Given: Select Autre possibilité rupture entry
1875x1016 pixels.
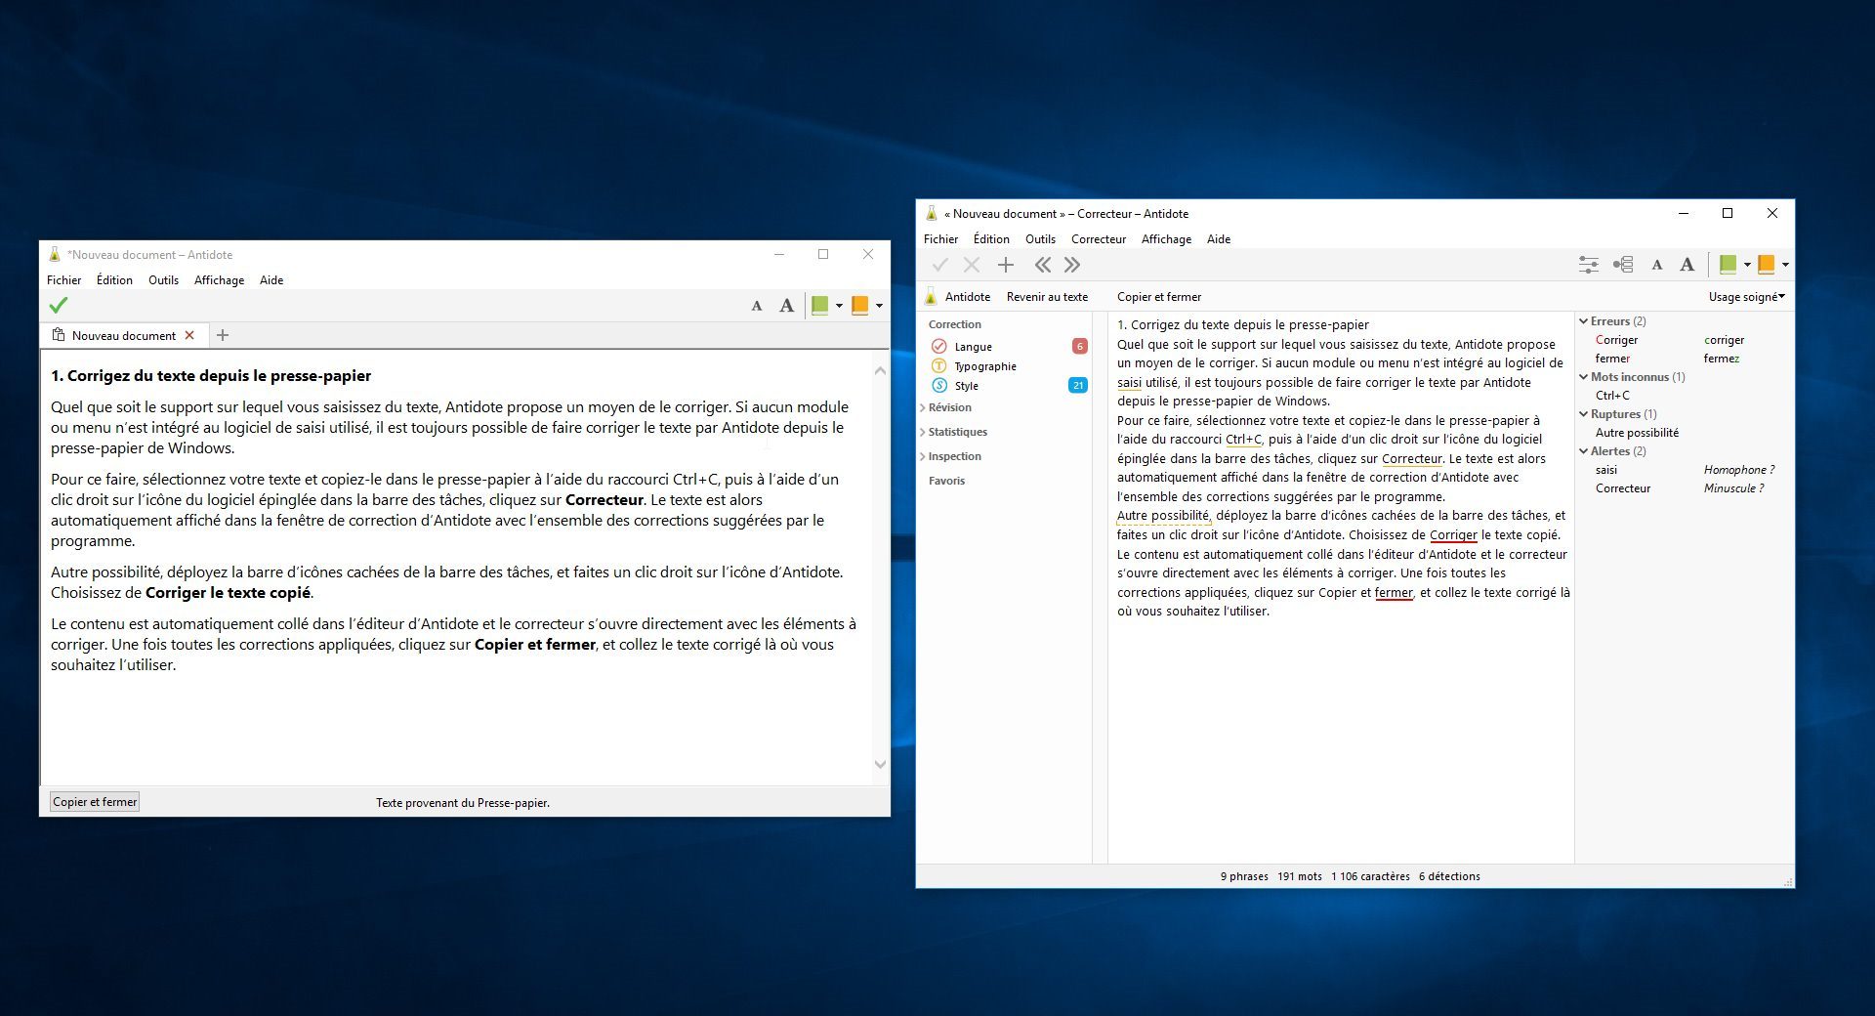Looking at the screenshot, I should coord(1685,433).
